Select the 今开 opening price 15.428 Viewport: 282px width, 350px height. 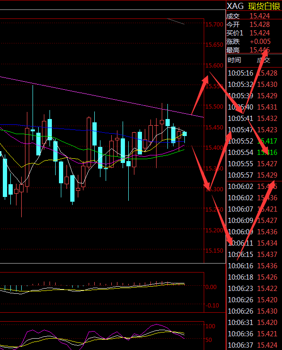point(259,25)
